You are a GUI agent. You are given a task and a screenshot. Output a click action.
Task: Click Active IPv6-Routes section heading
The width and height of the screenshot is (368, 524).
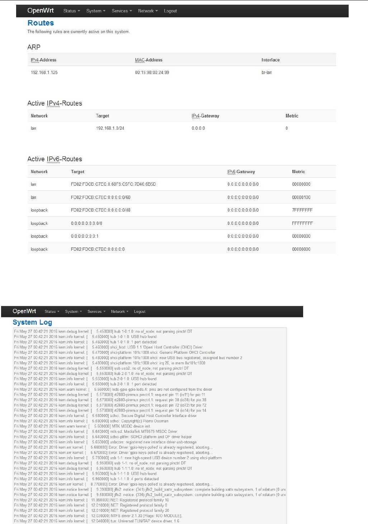coord(54,159)
